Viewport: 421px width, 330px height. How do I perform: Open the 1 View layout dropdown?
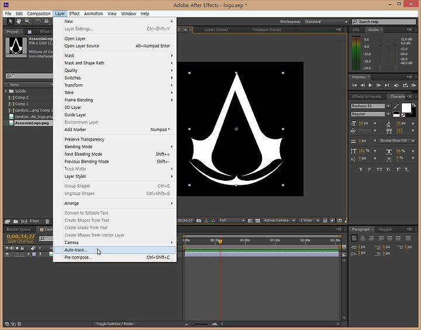pos(309,221)
